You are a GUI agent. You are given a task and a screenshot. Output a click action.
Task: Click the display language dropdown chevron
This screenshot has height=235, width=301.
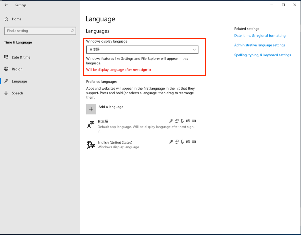click(x=194, y=50)
